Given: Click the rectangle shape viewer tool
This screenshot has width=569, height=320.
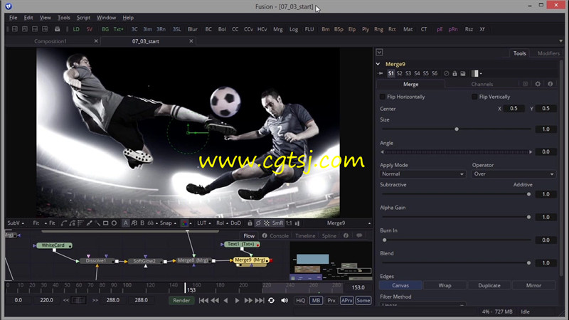Looking at the screenshot, I should point(105,223).
